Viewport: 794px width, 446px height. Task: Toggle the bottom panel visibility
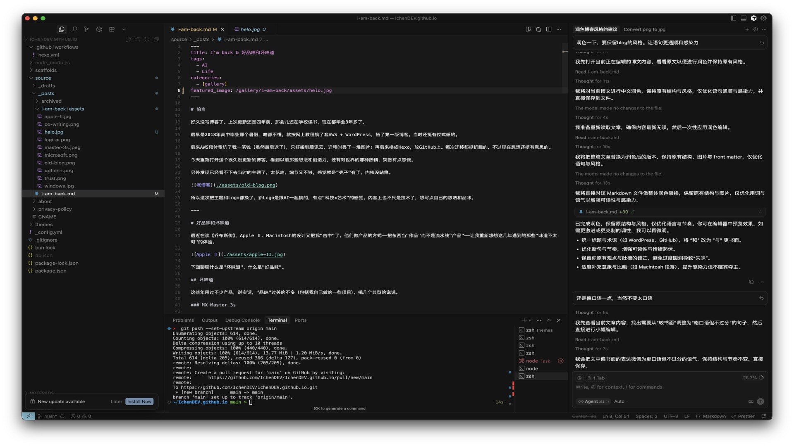click(744, 18)
